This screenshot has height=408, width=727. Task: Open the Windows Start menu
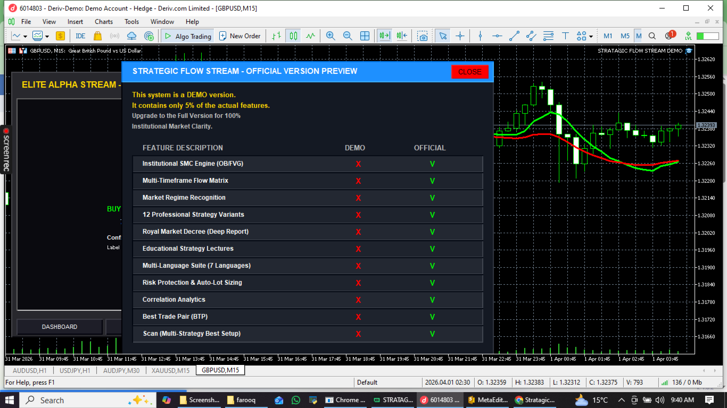pos(10,400)
